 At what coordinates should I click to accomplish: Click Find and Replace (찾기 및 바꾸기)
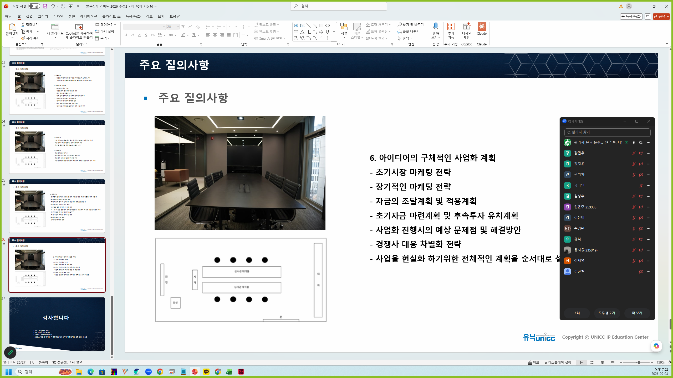click(x=411, y=25)
